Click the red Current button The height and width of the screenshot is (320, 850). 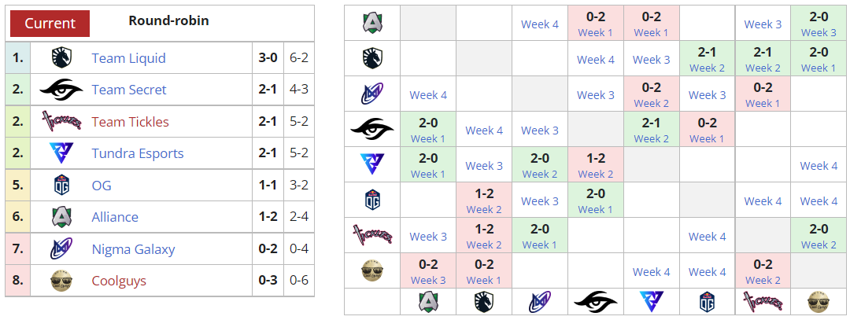[50, 23]
